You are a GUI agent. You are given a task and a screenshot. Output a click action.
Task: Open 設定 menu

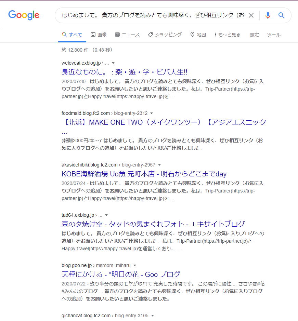[x=254, y=35]
